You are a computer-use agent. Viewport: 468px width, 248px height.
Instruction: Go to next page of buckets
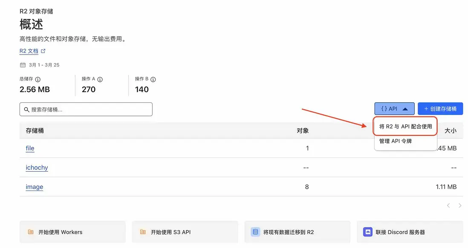point(460,206)
